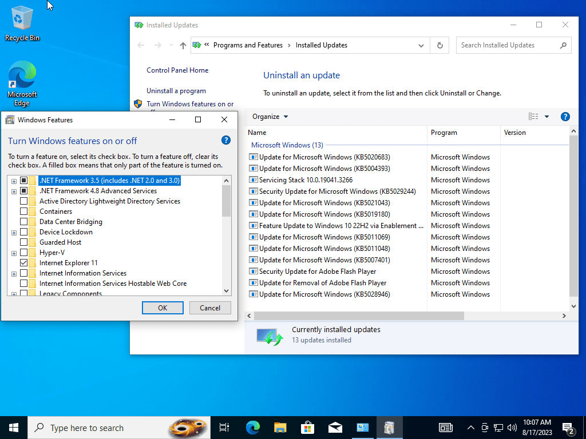
Task: Open the Uninstall a program link
Action: (176, 91)
